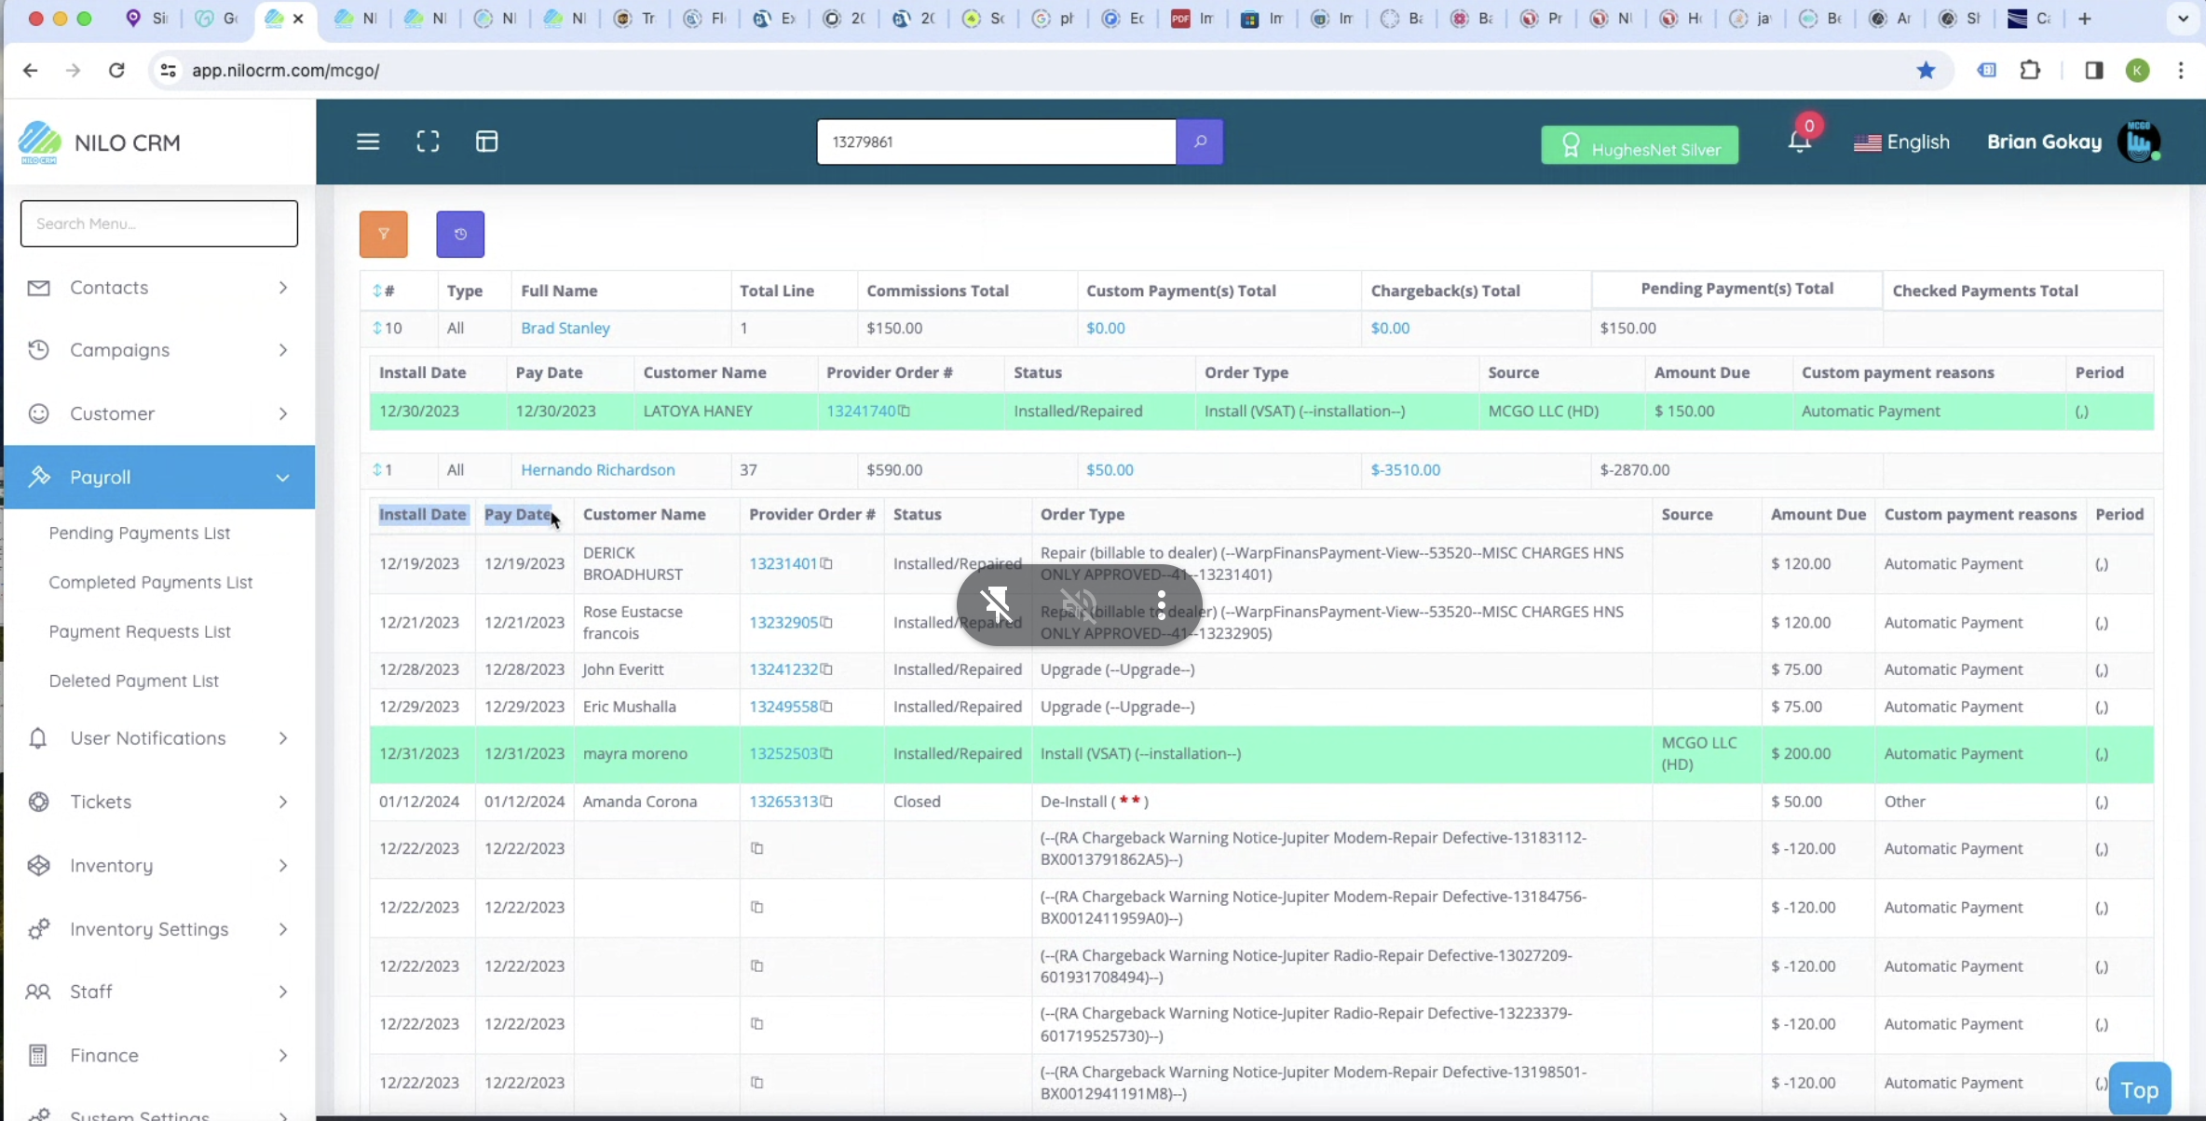Collapse Hernando Richardson row details
The height and width of the screenshot is (1121, 2206).
point(377,470)
